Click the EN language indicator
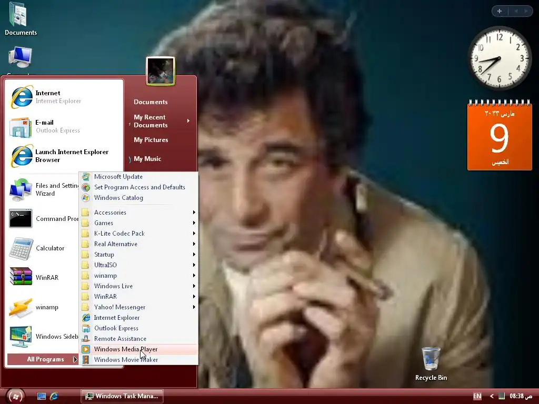Image resolution: width=539 pixels, height=404 pixels. pyautogui.click(x=477, y=396)
